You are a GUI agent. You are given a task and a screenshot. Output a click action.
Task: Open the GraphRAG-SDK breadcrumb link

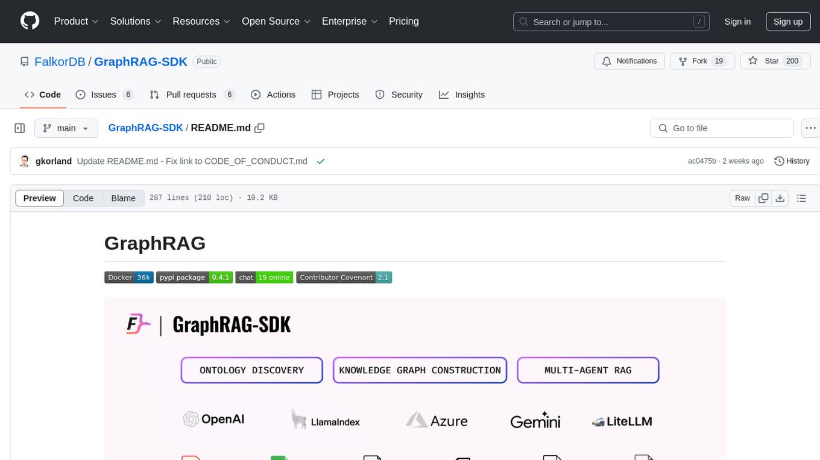(145, 128)
